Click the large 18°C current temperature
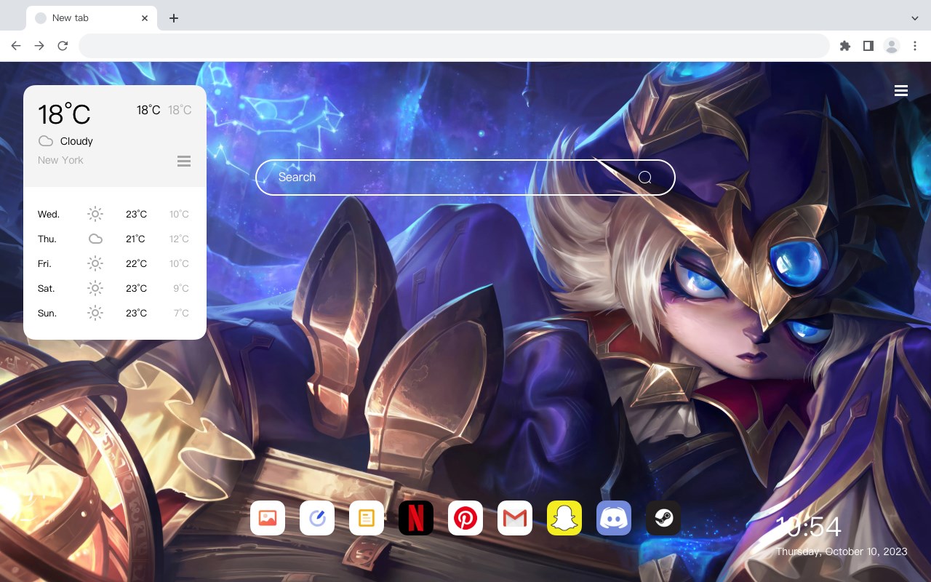Viewport: 931px width, 582px height. tap(64, 114)
